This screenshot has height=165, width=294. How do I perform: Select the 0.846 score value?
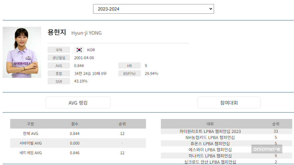click(75, 153)
